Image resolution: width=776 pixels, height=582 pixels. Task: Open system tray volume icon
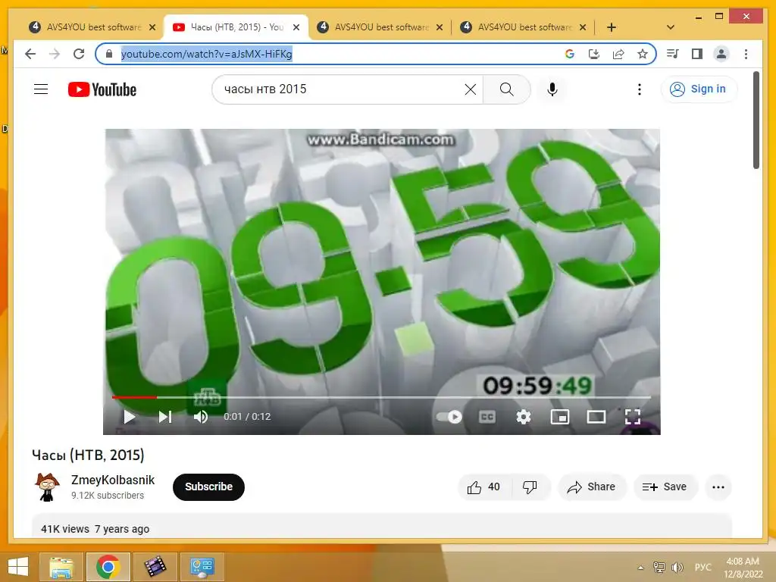click(x=677, y=567)
